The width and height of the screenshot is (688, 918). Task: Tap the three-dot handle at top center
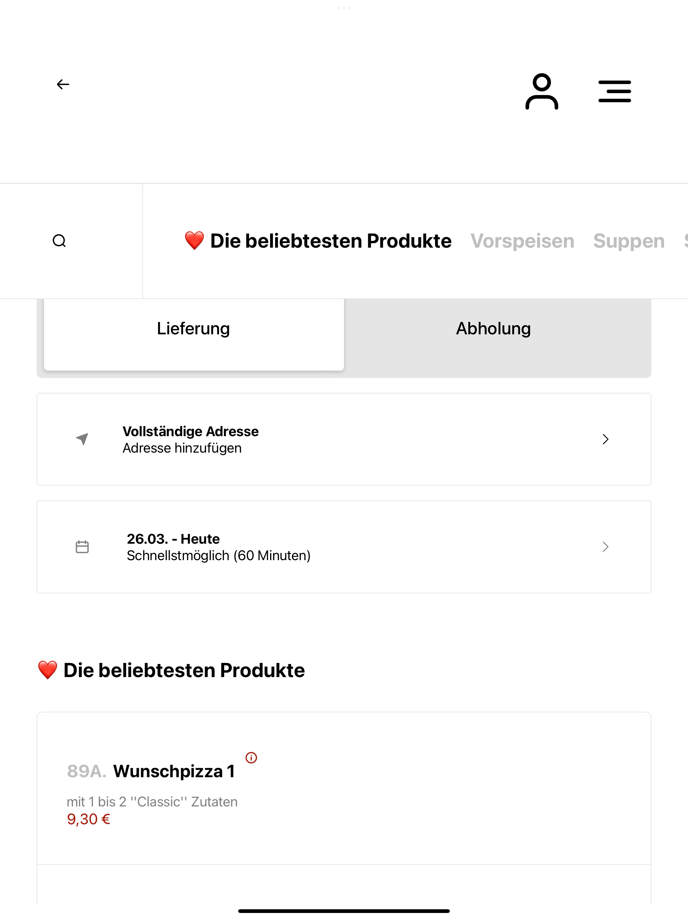tap(344, 8)
